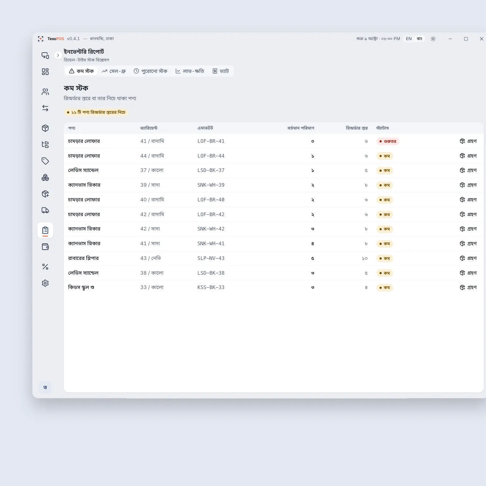Open the delivery truck icon in sidebar
The width and height of the screenshot is (486, 486).
point(45,210)
